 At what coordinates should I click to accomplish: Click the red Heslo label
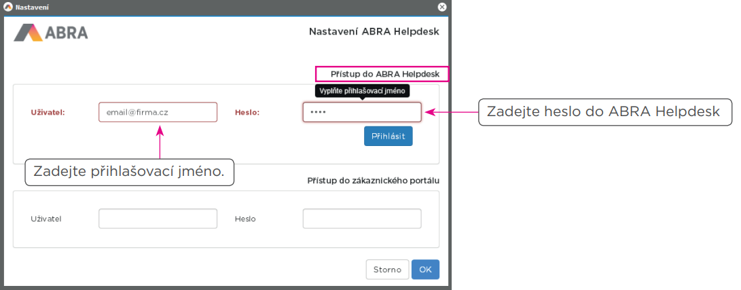tap(247, 112)
